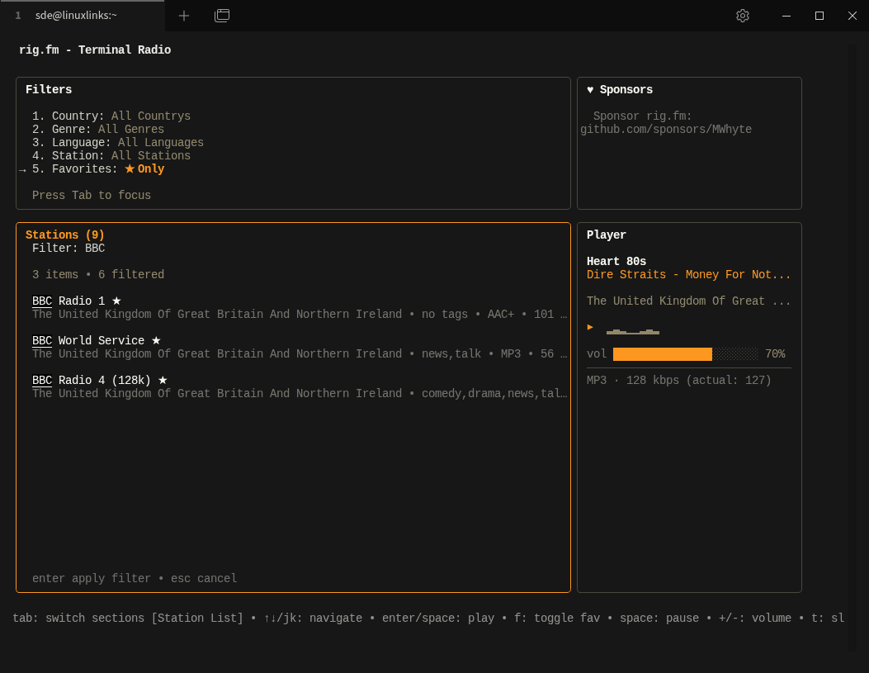
Task: Select the sde@linuxlinks terminal tab
Action: coord(76,16)
